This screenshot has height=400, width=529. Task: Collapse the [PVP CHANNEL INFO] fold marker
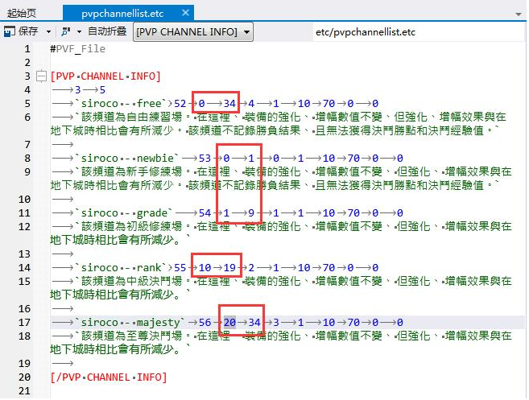tap(41, 76)
